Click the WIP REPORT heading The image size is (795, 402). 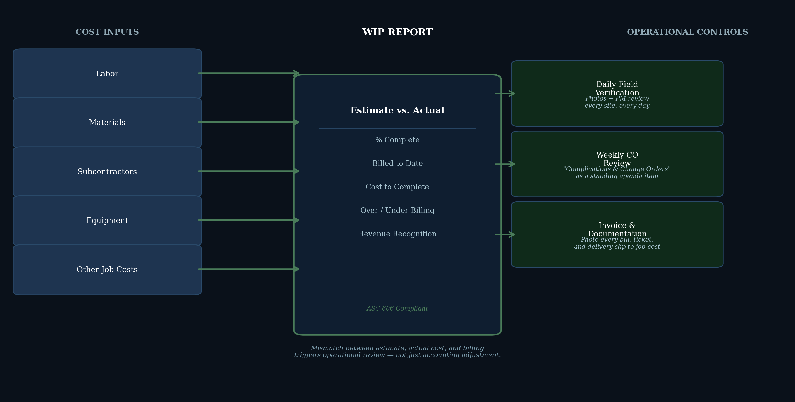(397, 32)
